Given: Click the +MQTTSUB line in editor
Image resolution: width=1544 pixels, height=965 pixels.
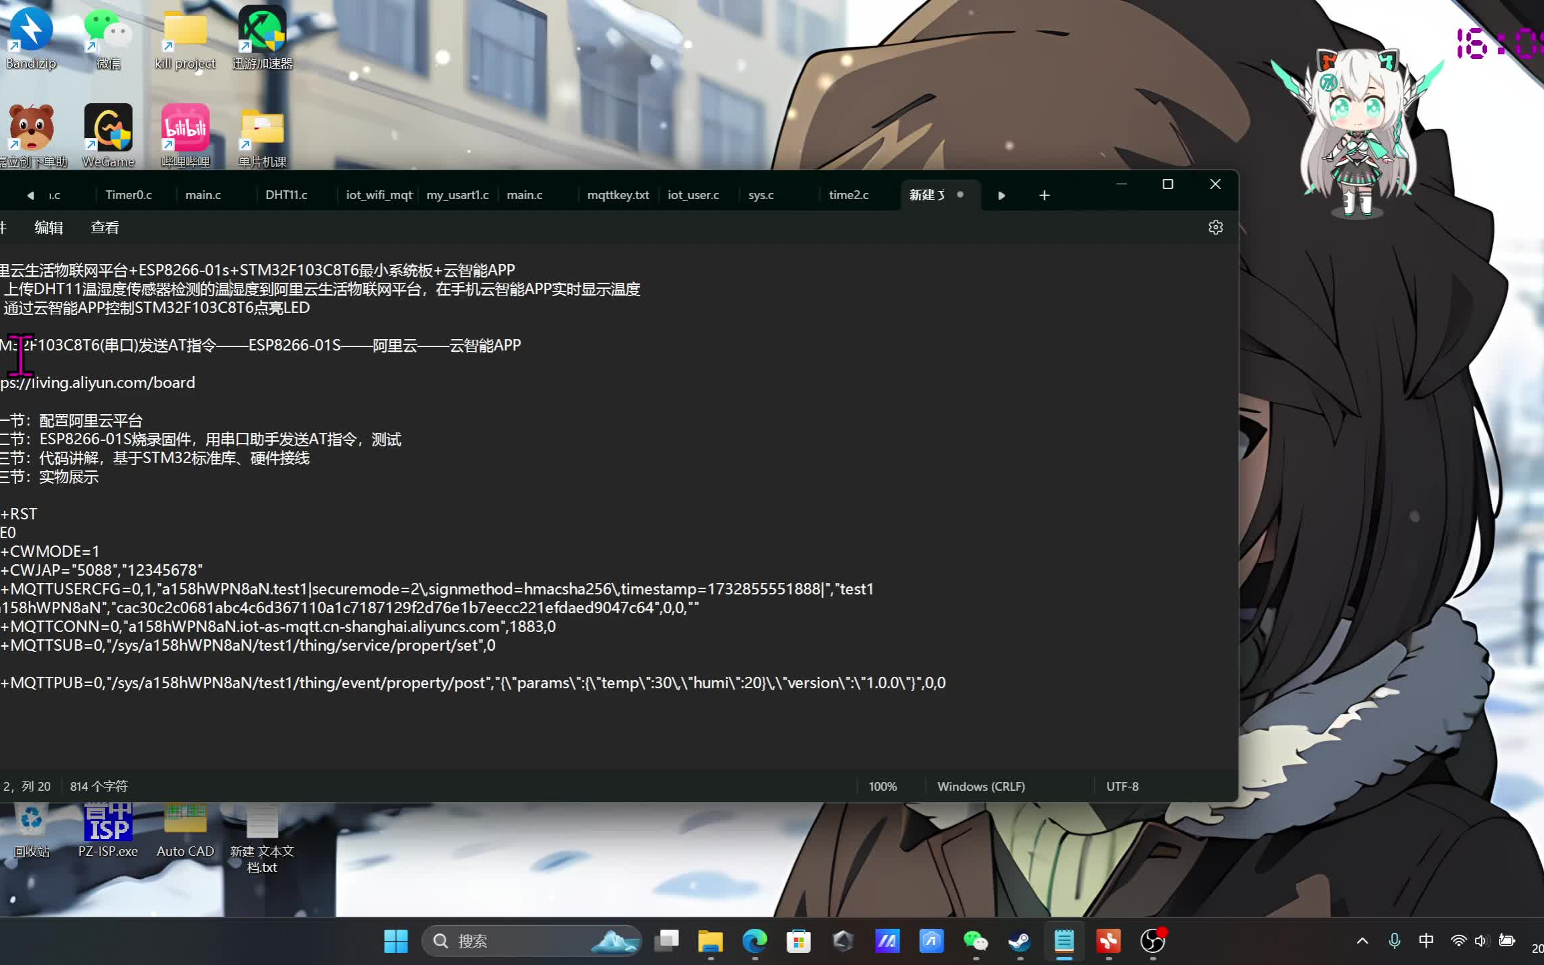Looking at the screenshot, I should [248, 645].
